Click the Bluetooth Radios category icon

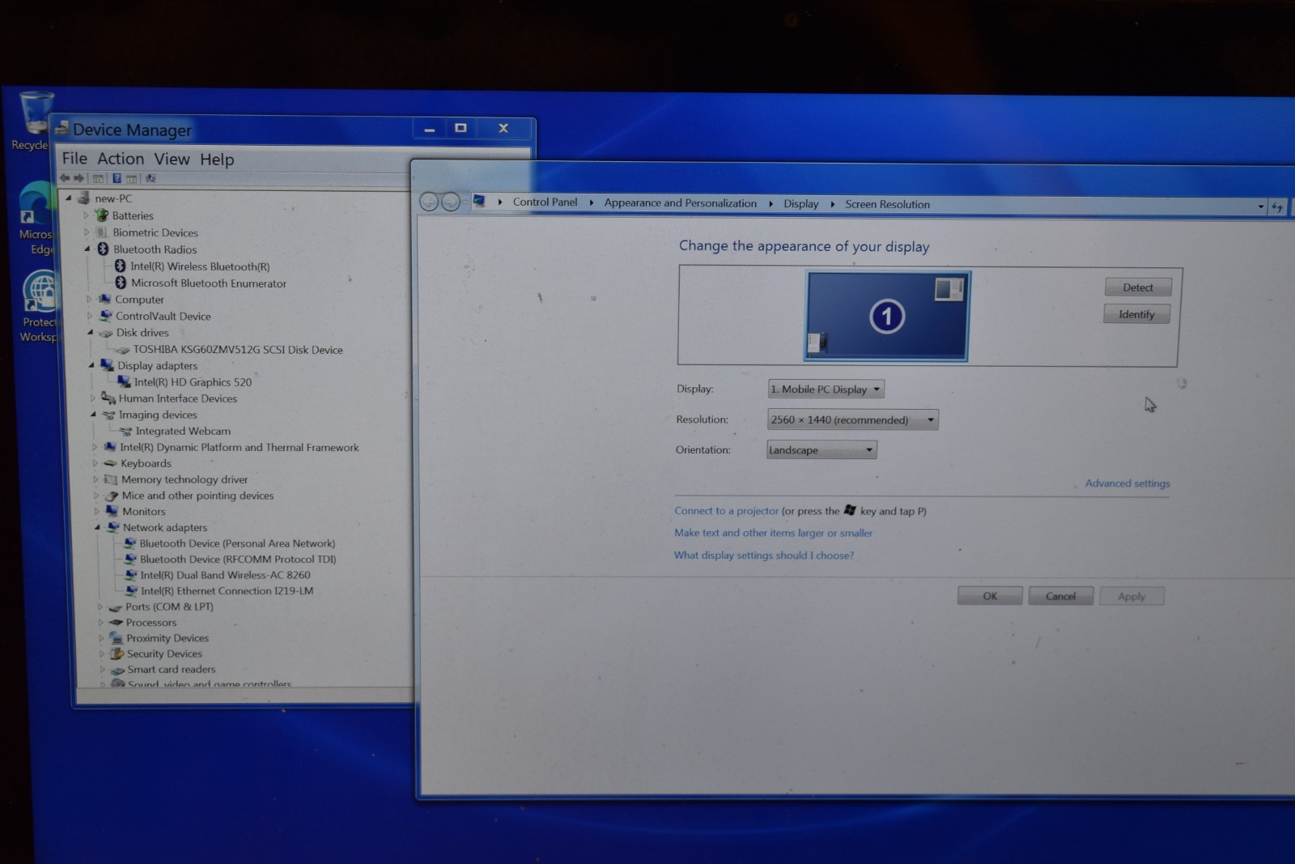point(103,249)
